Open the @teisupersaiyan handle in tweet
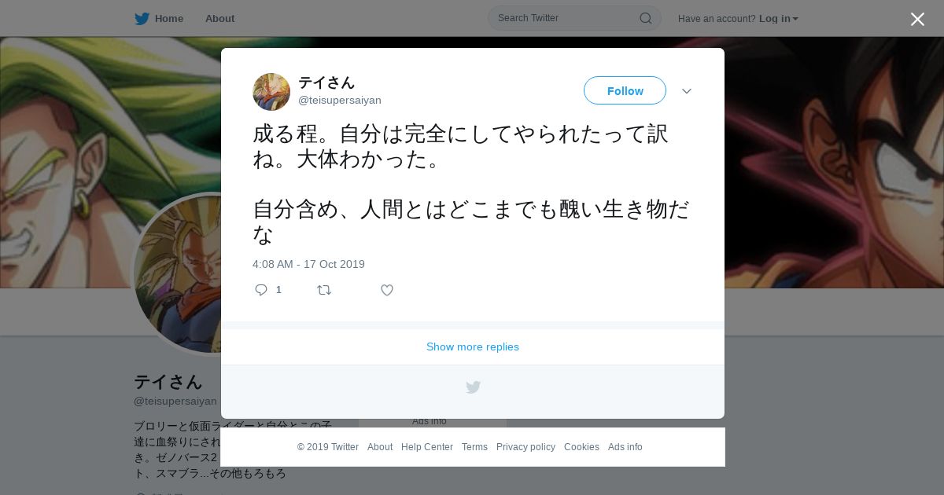944x495 pixels. tap(340, 100)
